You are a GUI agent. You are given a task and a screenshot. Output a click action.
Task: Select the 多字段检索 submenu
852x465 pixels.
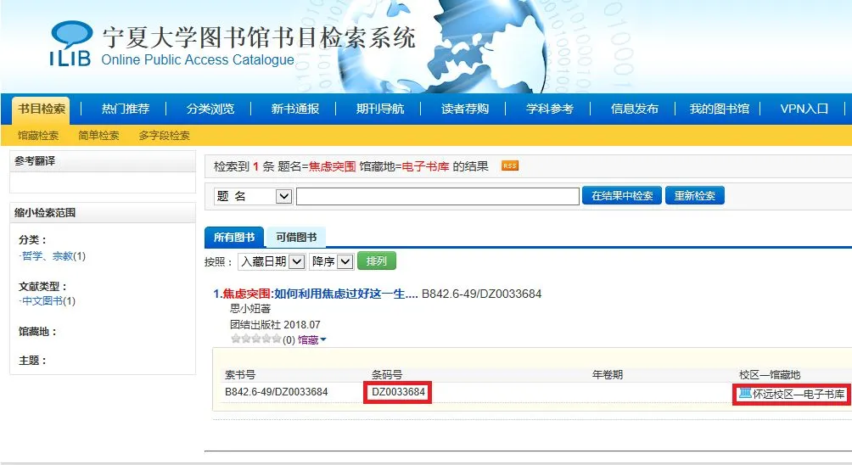point(164,135)
